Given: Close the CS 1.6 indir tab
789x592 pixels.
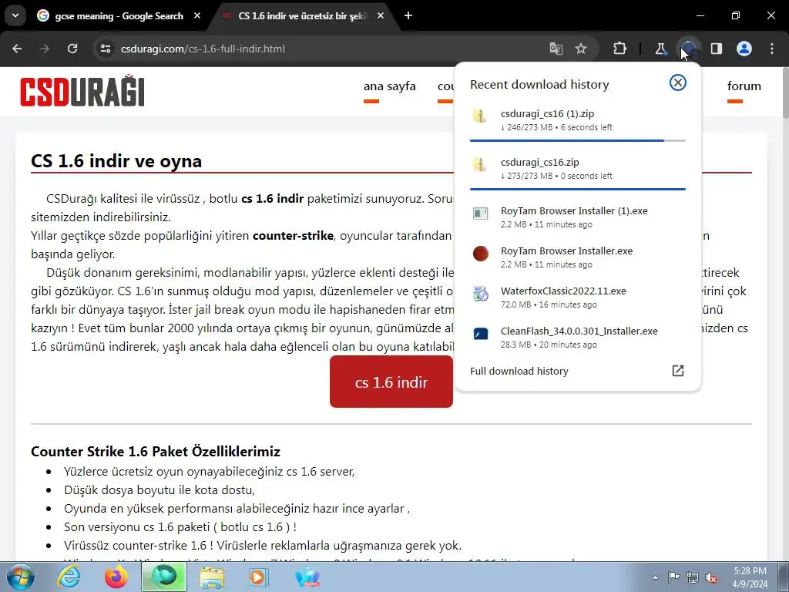Looking at the screenshot, I should tap(381, 16).
